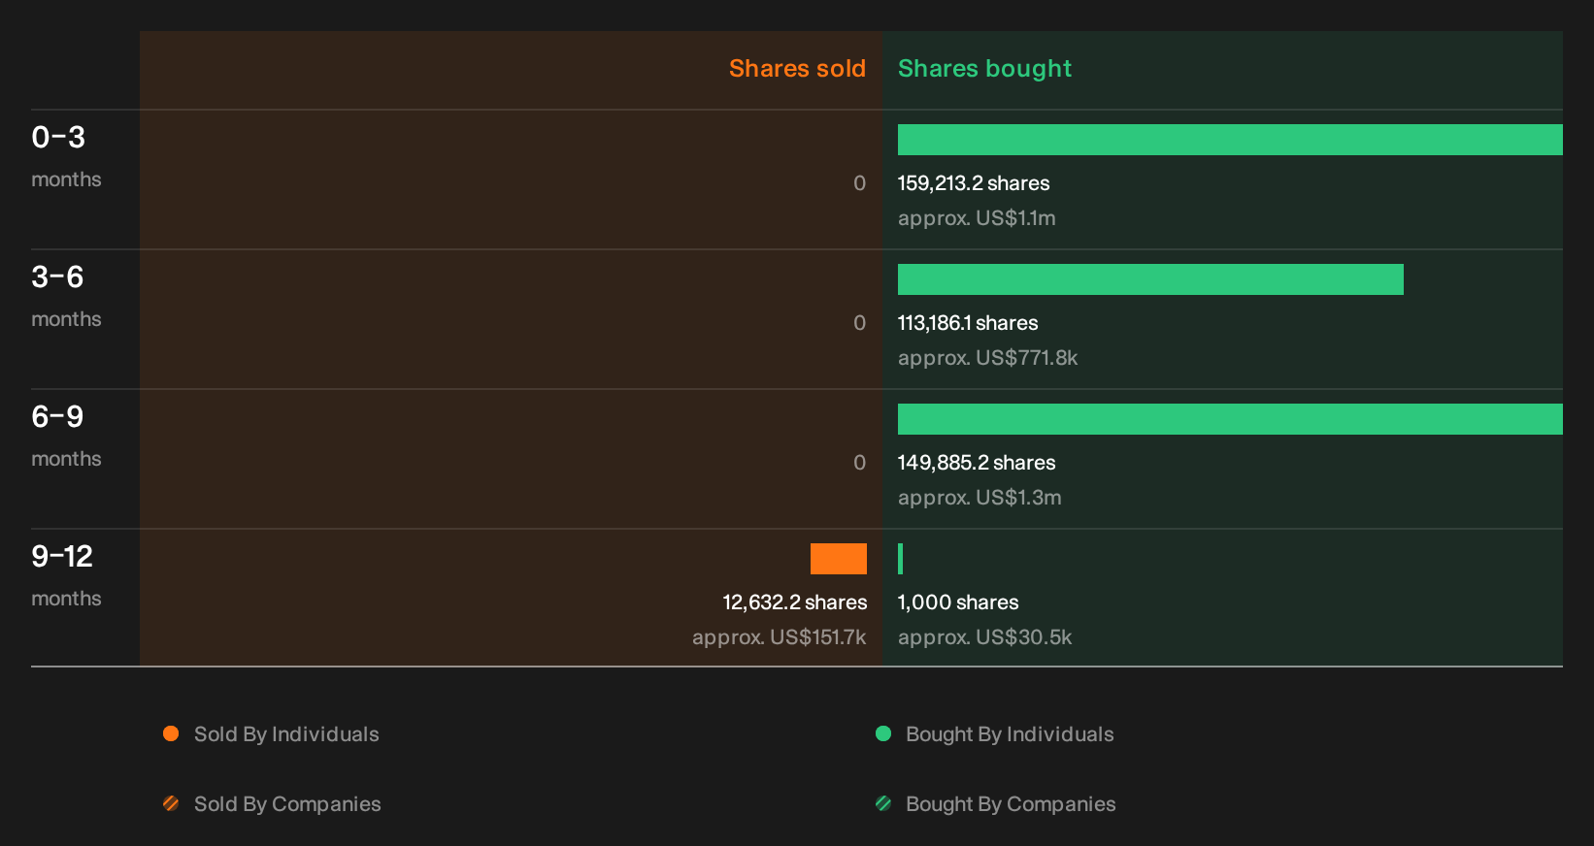
Task: Click the Shares bought column header
Action: coord(984,69)
